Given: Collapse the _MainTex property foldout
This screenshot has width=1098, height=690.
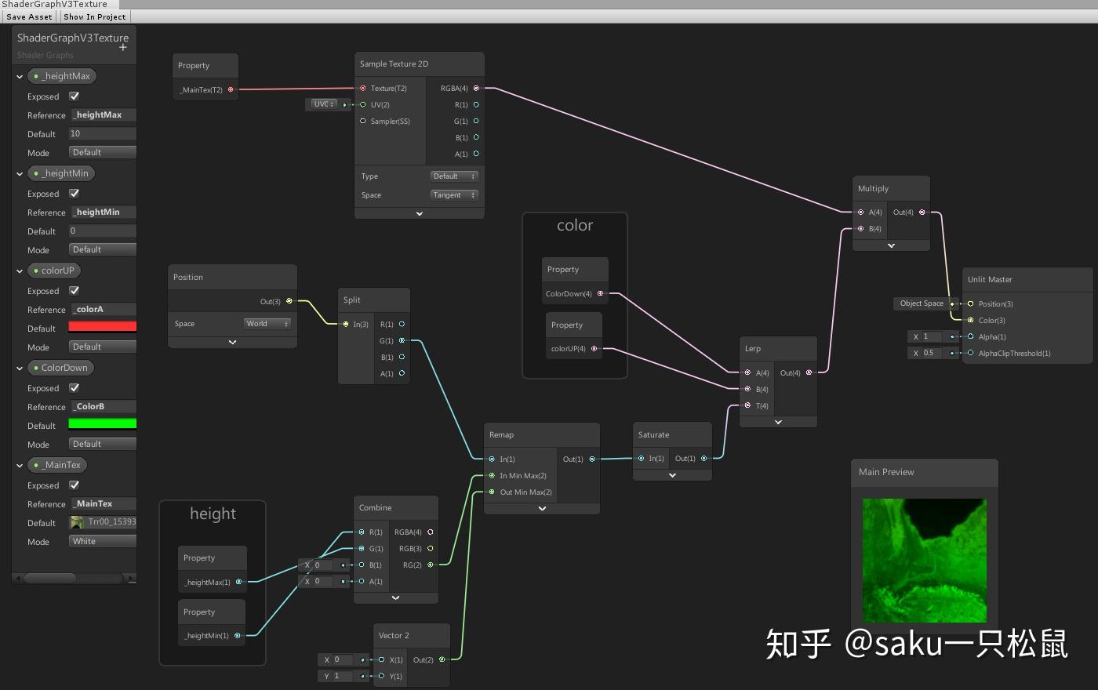Looking at the screenshot, I should (20, 466).
